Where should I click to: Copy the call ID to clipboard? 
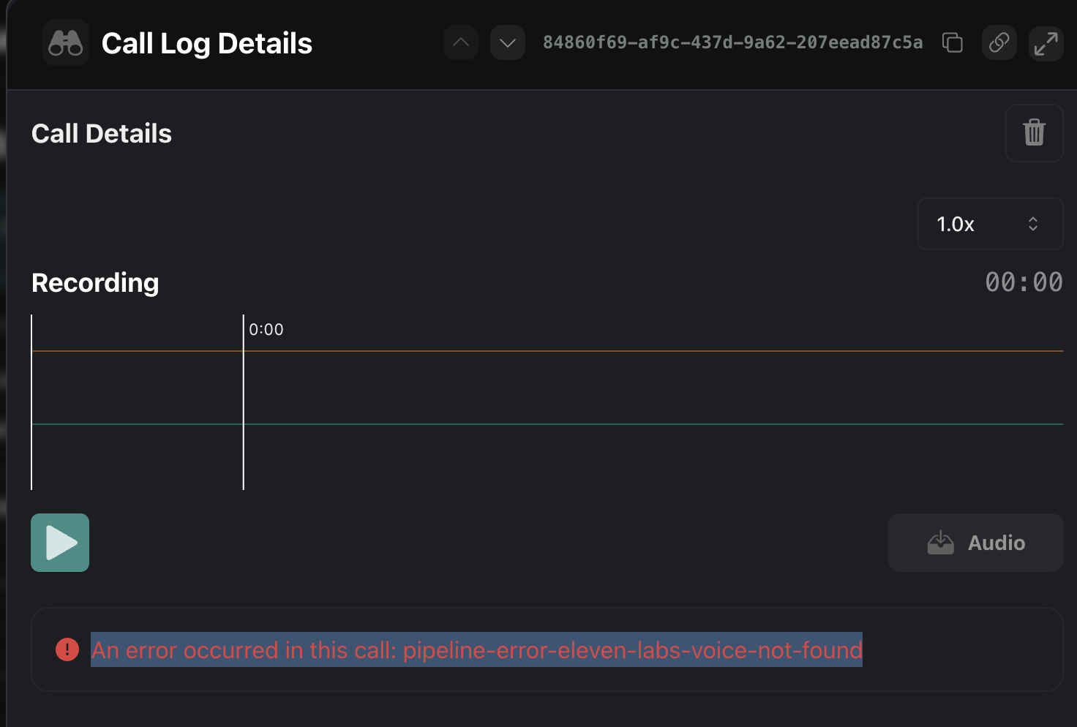pos(952,42)
